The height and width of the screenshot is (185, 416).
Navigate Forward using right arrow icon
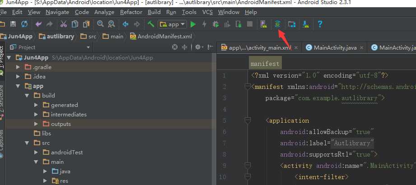pos(136,24)
